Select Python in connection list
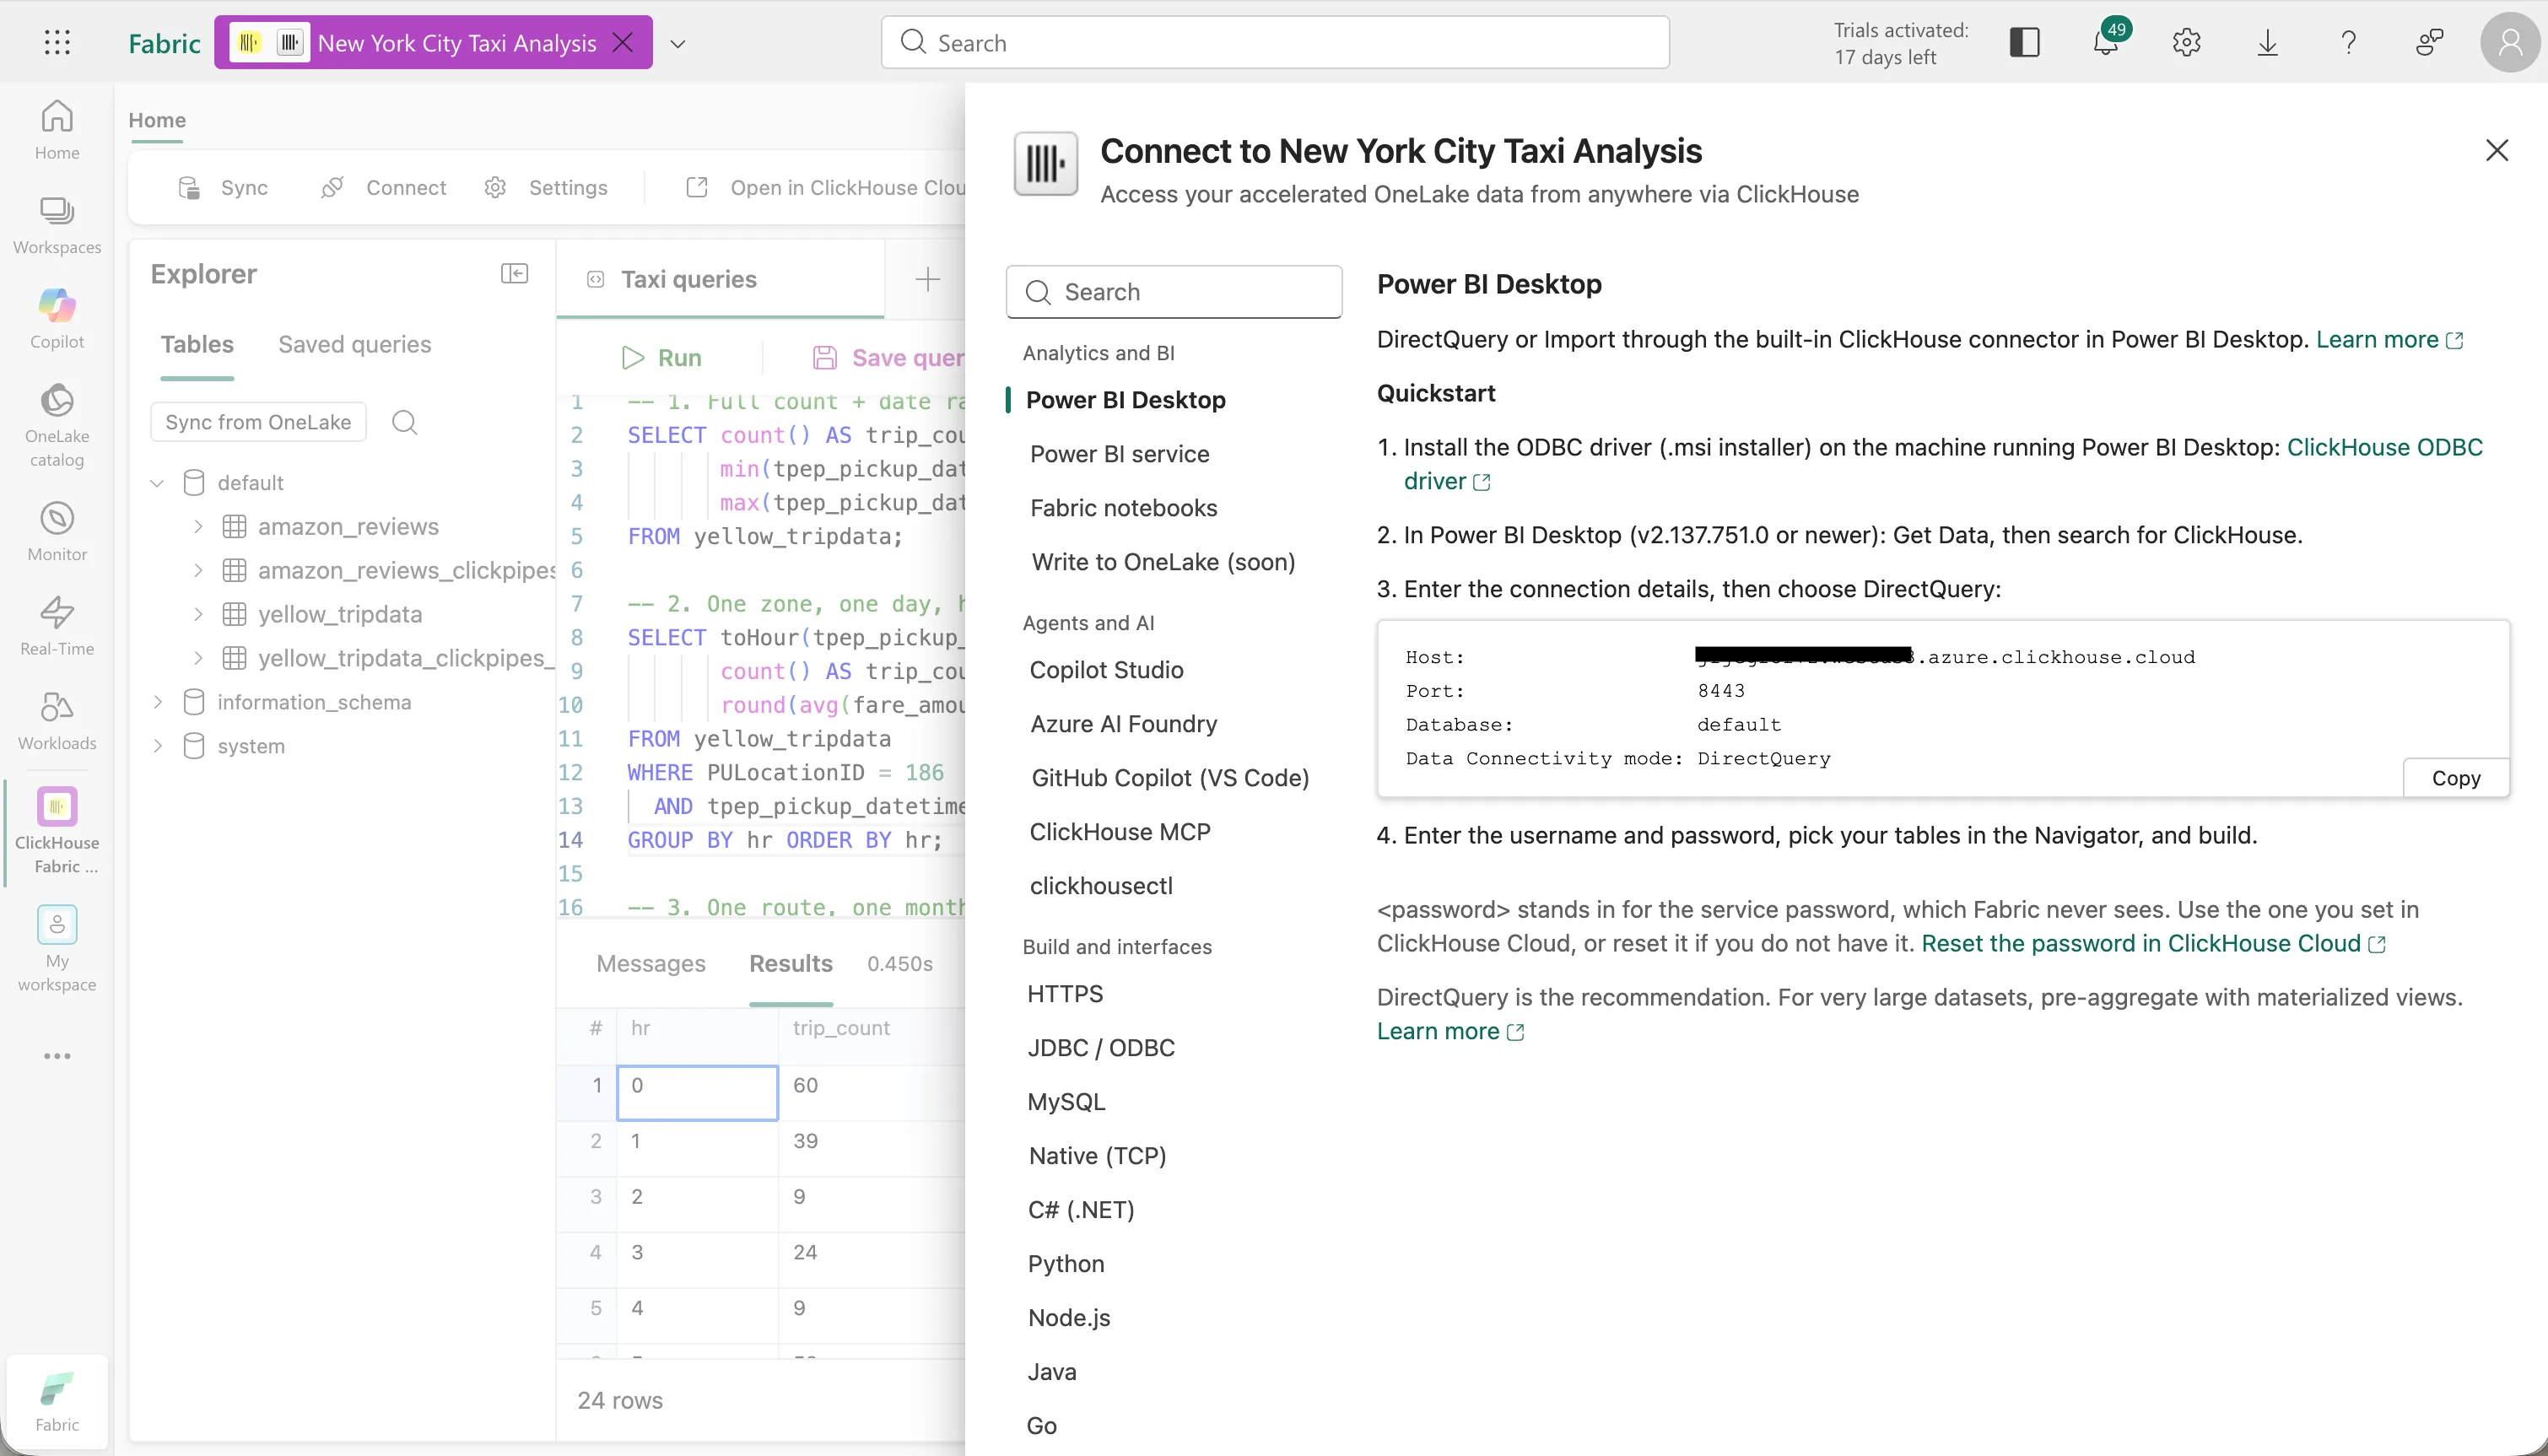The image size is (2548, 1456). 1066,1264
